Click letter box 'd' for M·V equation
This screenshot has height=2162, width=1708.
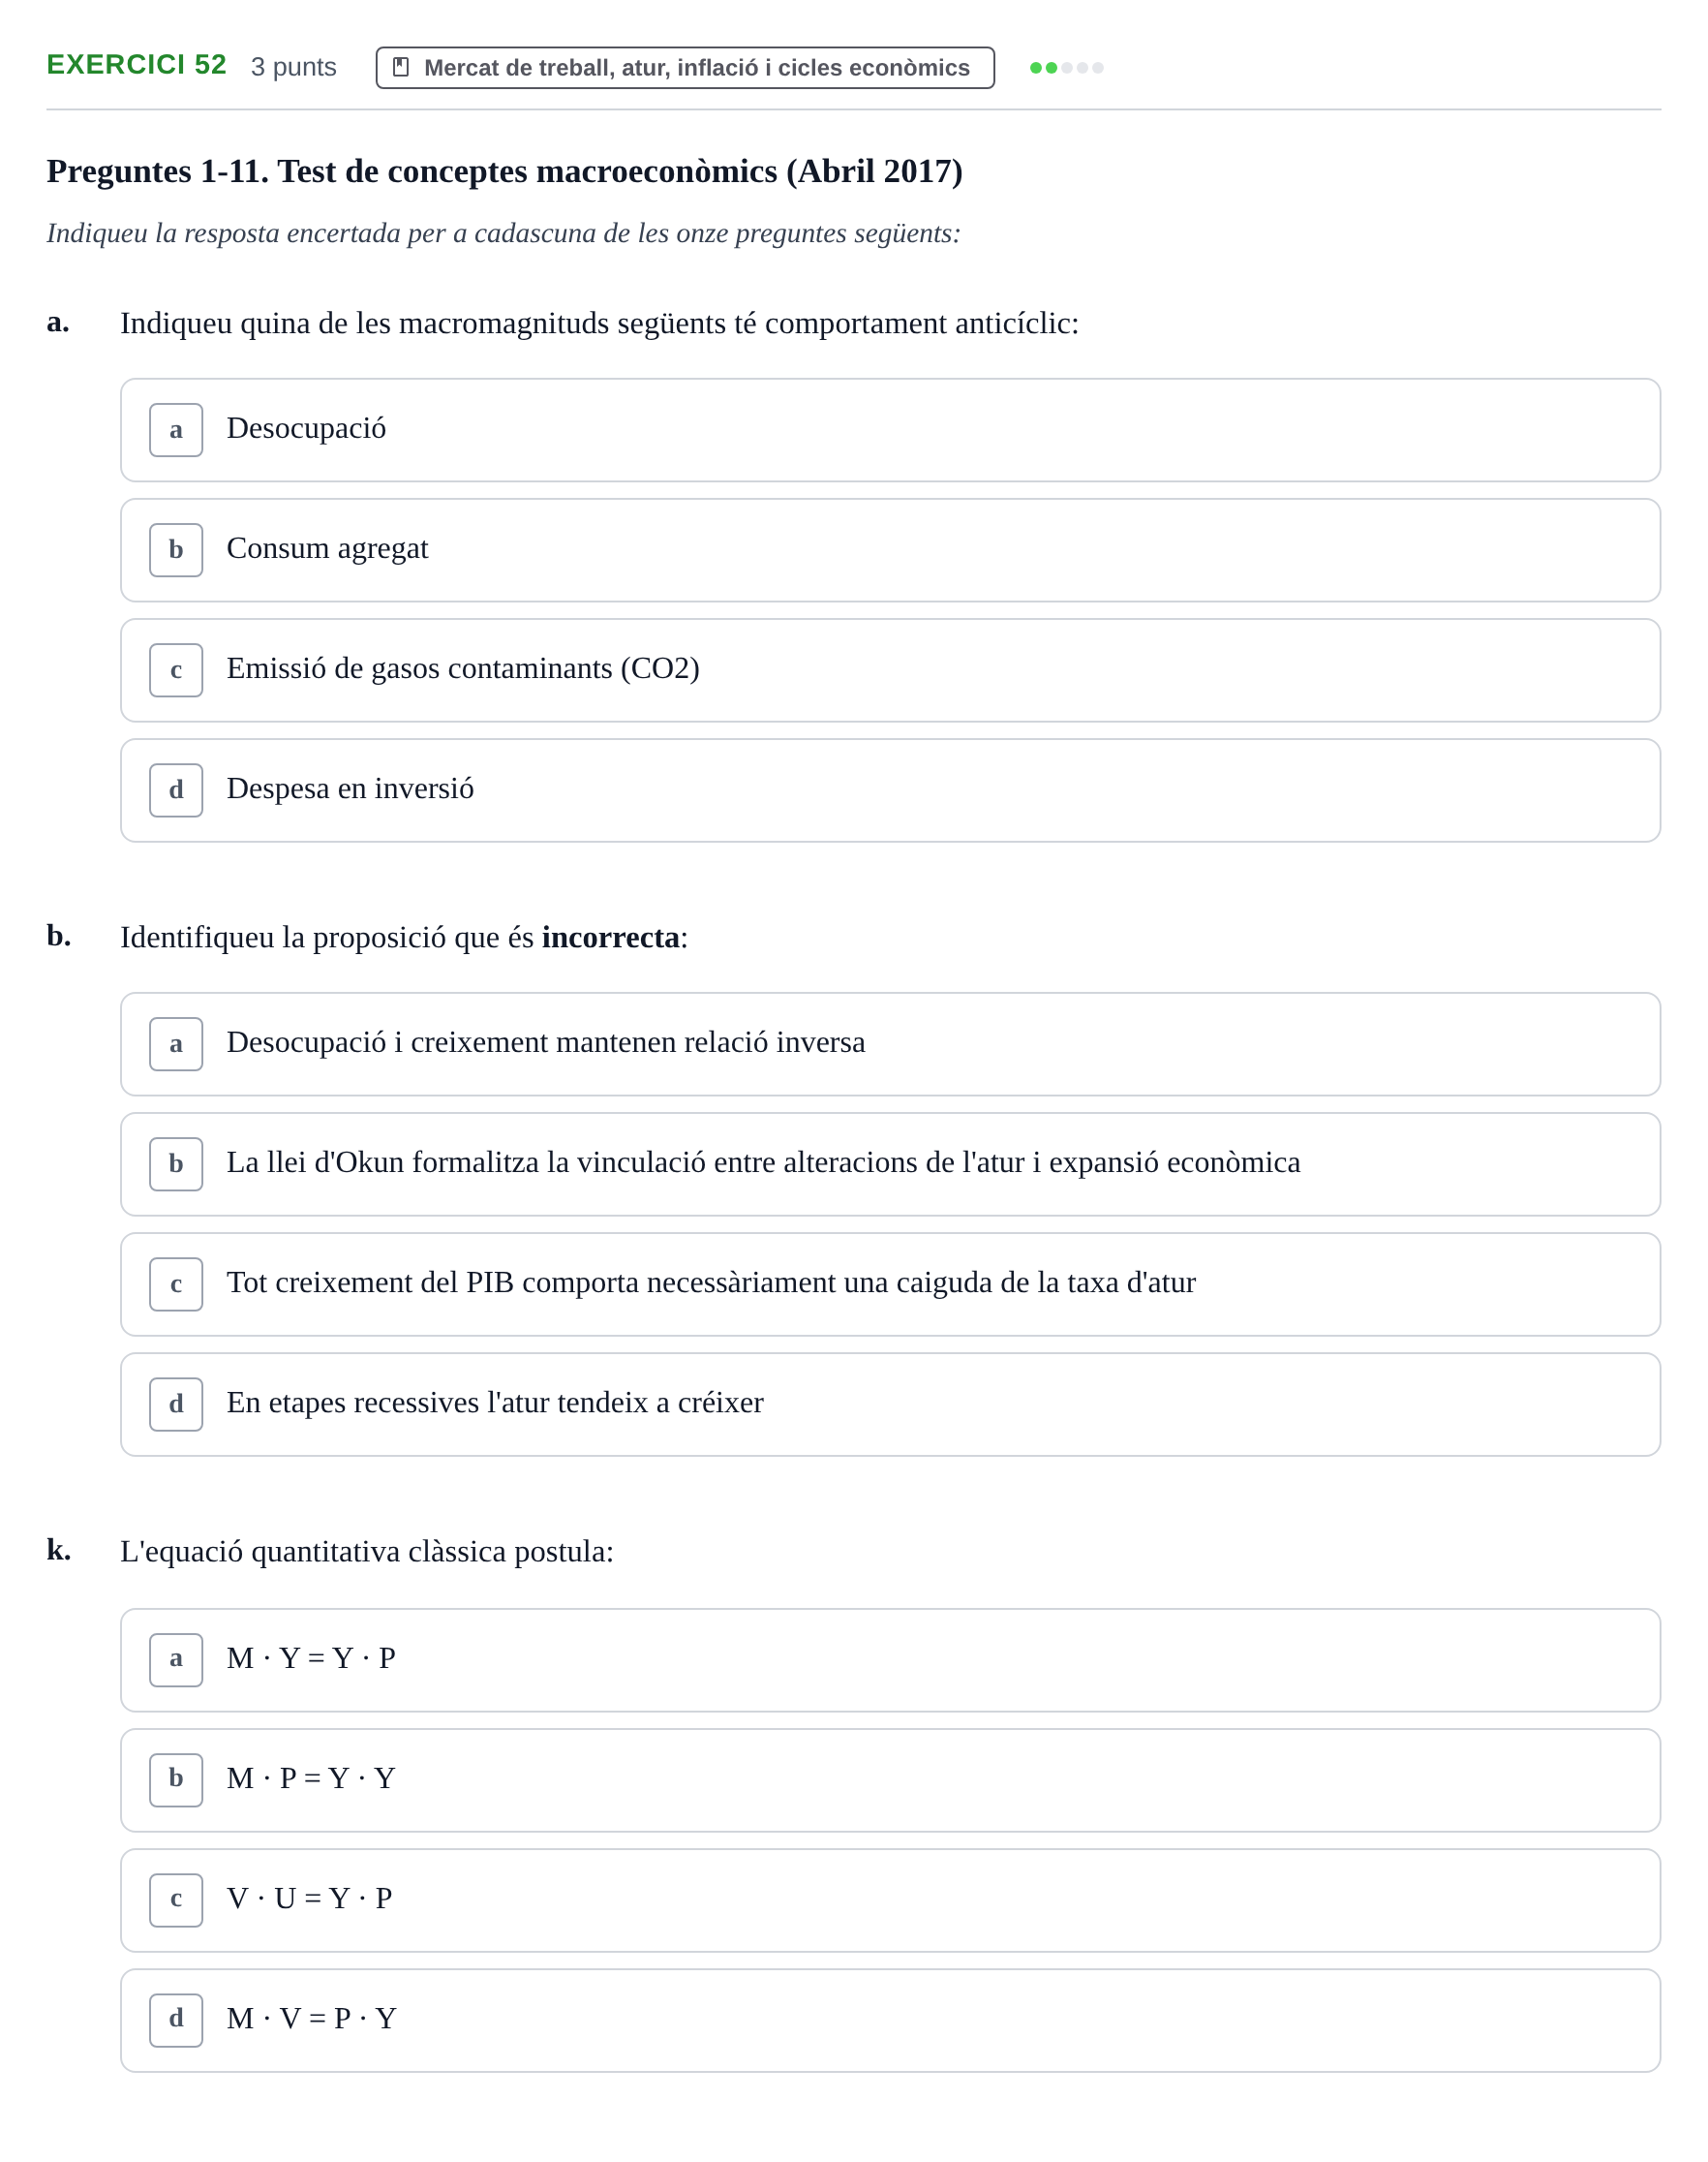click(176, 2021)
